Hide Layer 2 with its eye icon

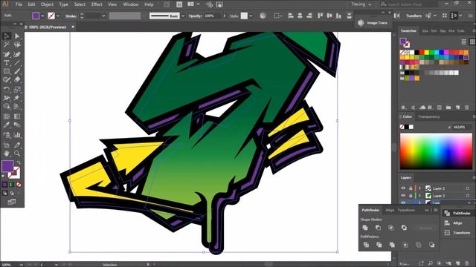click(x=403, y=188)
